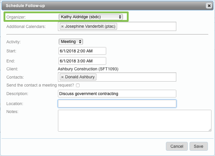Click the End date/time field
This screenshot has width=215, height=156.
pyautogui.click(x=82, y=61)
